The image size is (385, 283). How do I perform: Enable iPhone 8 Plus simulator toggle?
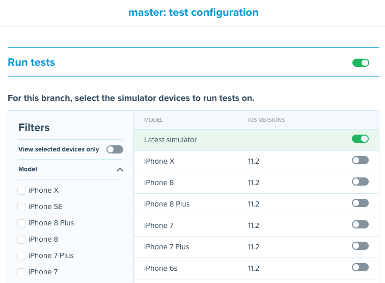(360, 203)
